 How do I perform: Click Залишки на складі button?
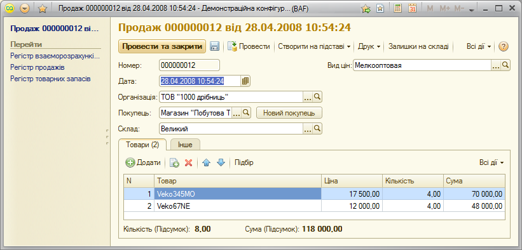(418, 46)
